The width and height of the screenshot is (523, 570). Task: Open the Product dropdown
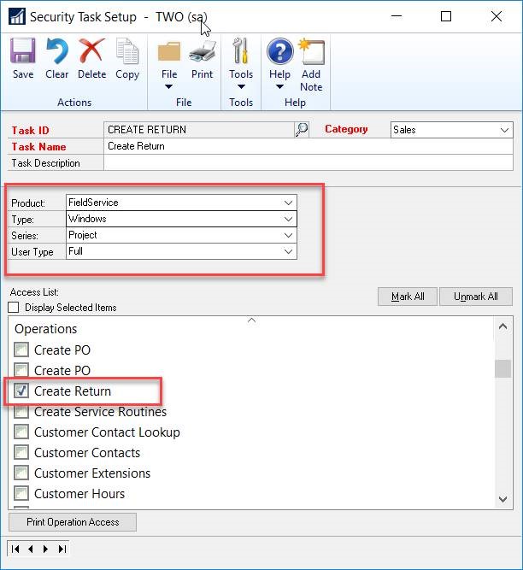(x=288, y=203)
